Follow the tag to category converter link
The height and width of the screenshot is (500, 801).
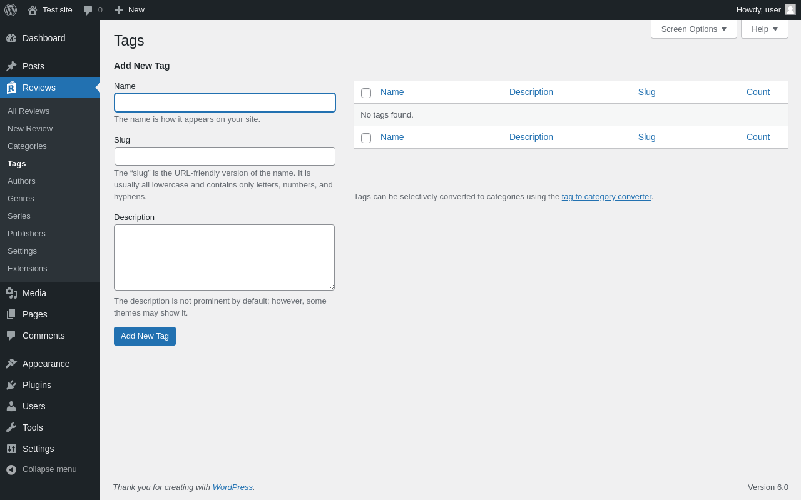pos(606,196)
